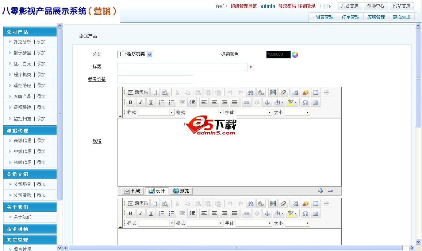This screenshot has height=251, width=422.
Task: Click 帮助中心 button
Action: tap(376, 6)
